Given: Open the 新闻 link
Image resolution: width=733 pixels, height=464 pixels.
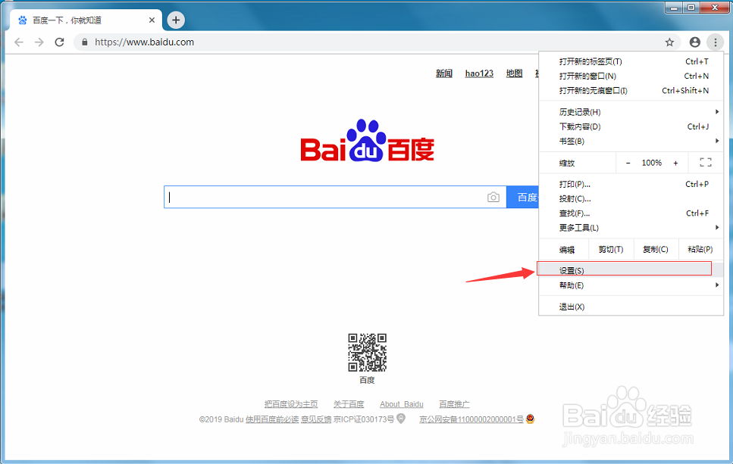Looking at the screenshot, I should pyautogui.click(x=444, y=73).
